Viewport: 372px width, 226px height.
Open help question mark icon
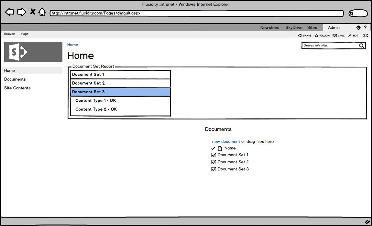tap(365, 27)
